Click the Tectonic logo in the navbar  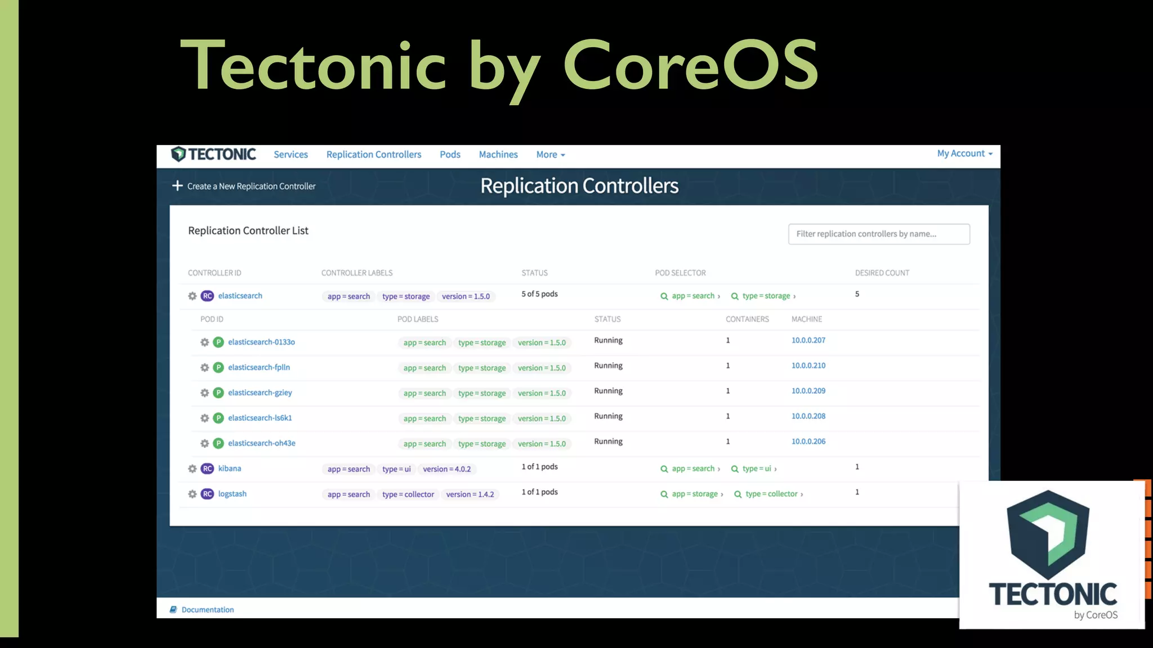213,154
